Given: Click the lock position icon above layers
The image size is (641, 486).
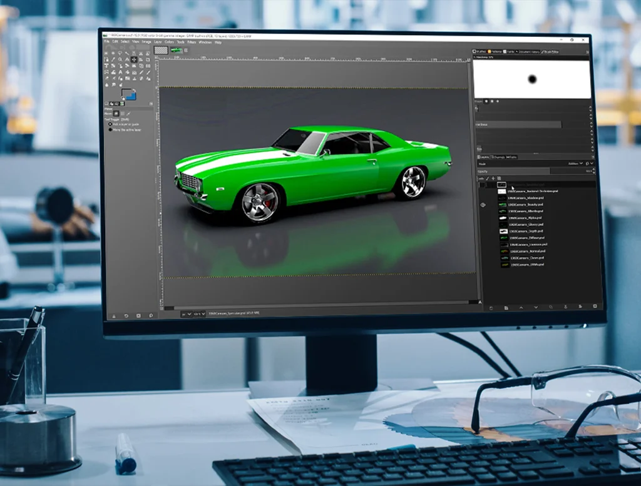Looking at the screenshot, I should (x=493, y=178).
